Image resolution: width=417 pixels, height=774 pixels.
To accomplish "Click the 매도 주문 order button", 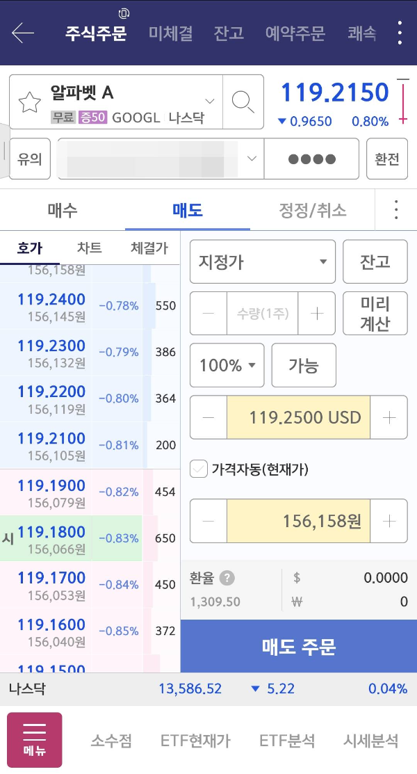I will coord(297,647).
